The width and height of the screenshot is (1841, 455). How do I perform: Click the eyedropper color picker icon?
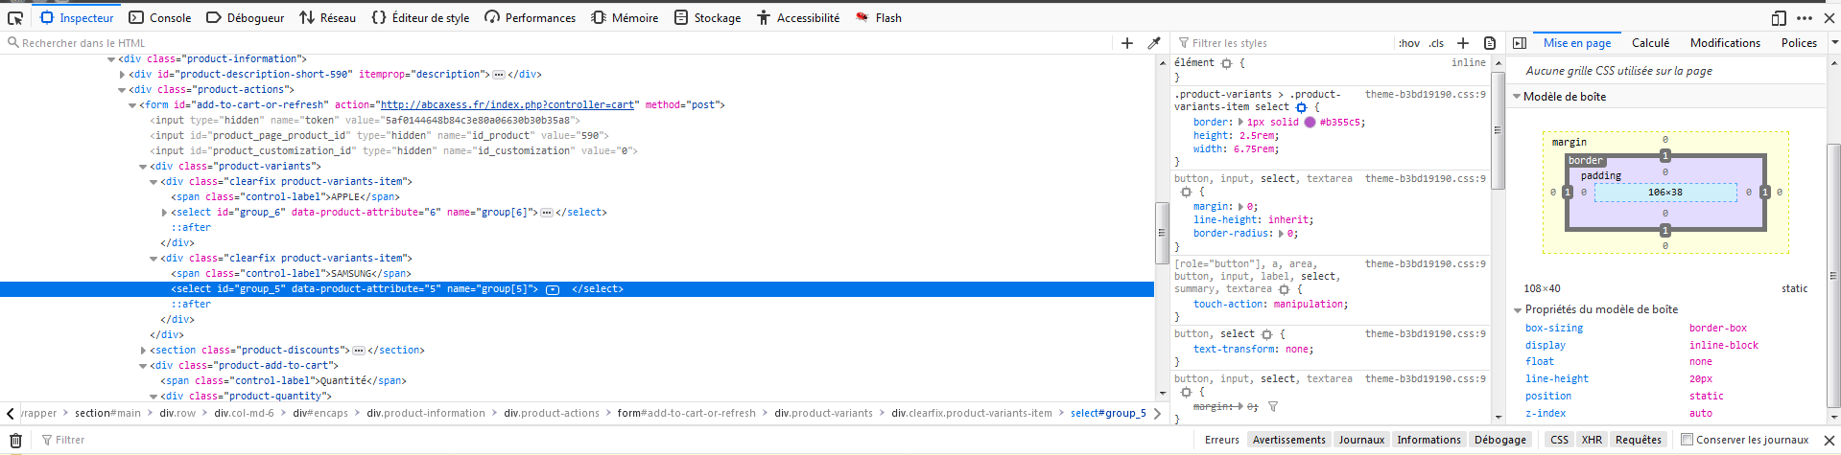click(1154, 43)
